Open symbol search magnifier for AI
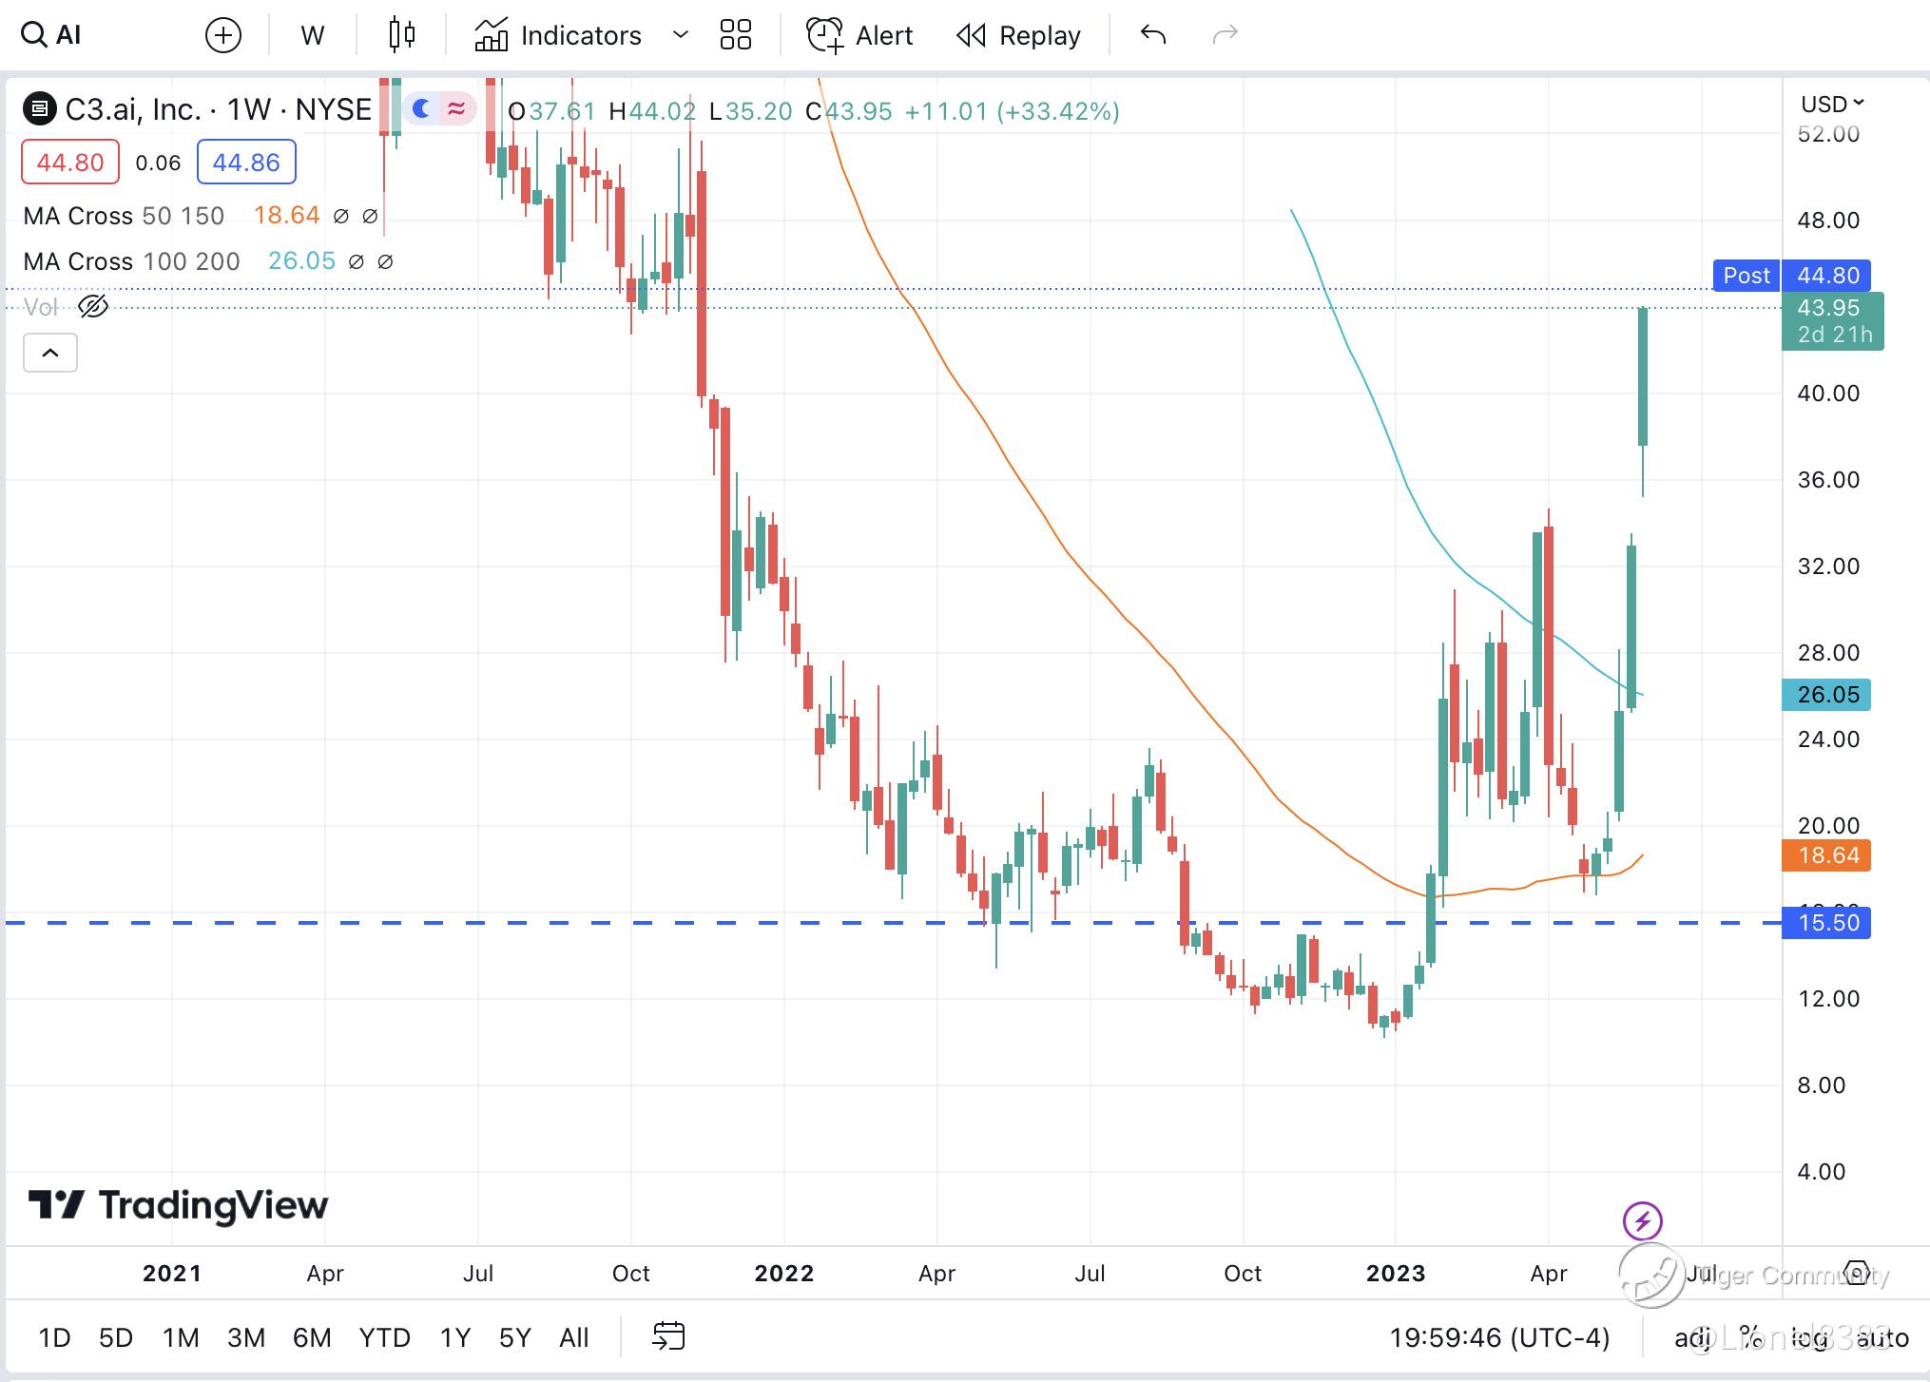The image size is (1930, 1382). (34, 35)
